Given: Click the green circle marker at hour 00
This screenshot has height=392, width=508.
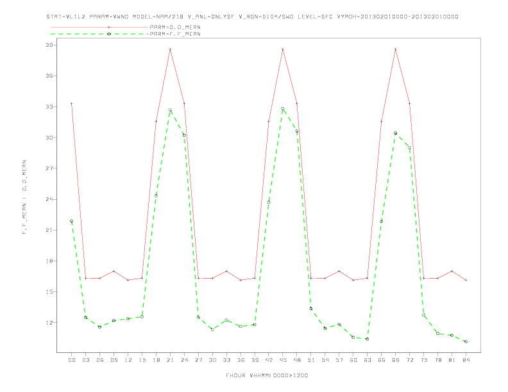Looking at the screenshot, I should [72, 221].
